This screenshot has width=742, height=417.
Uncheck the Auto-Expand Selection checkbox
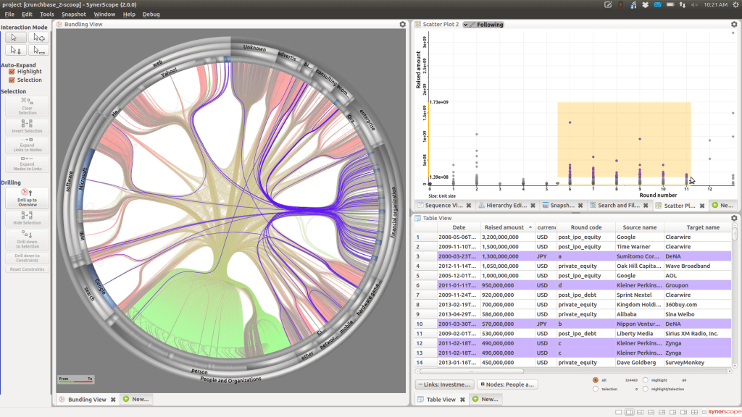(x=12, y=80)
